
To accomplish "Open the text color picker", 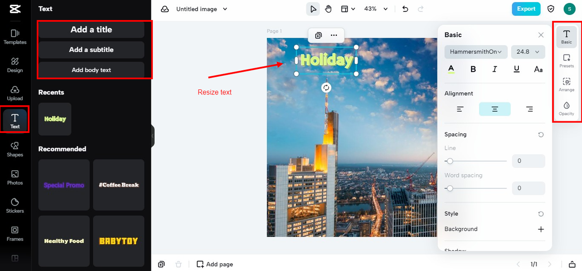I will (451, 69).
